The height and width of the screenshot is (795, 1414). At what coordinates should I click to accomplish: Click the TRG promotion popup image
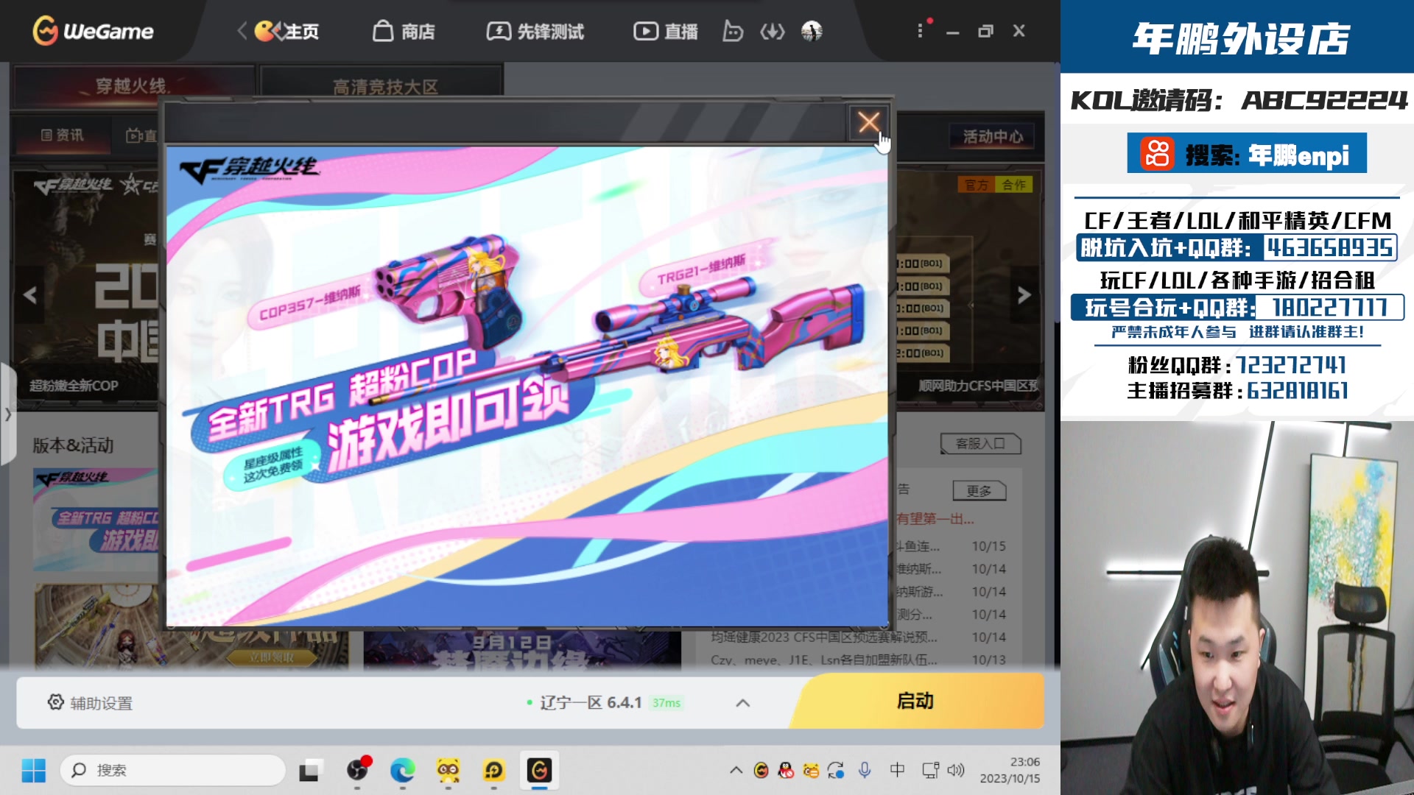(527, 386)
